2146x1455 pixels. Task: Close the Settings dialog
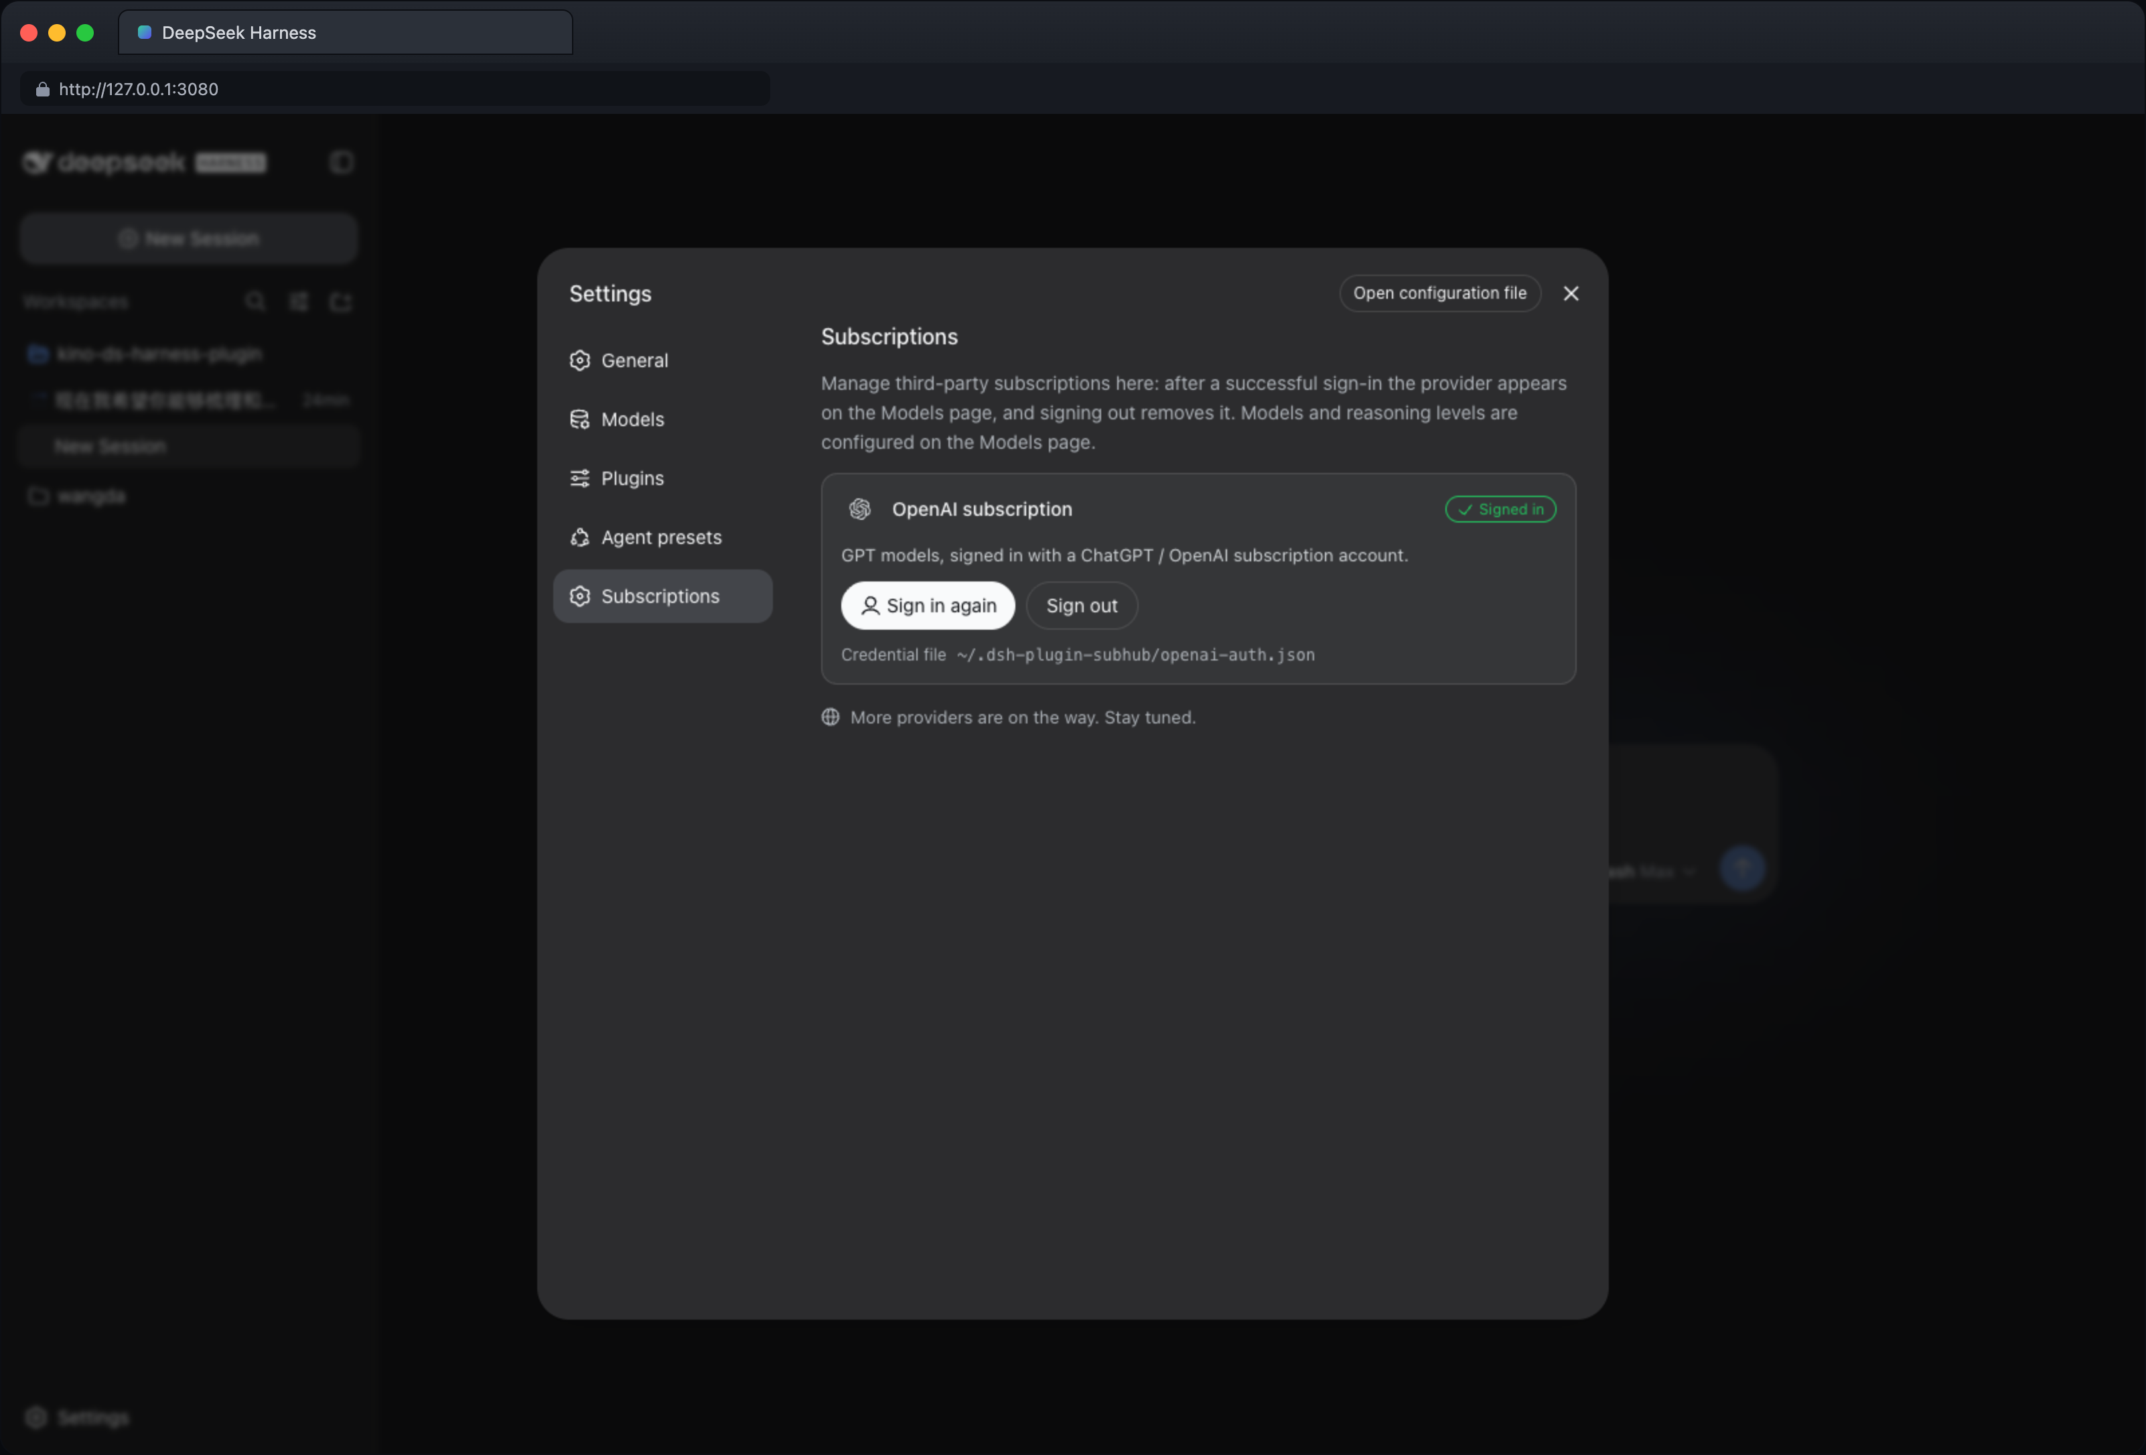pos(1571,293)
